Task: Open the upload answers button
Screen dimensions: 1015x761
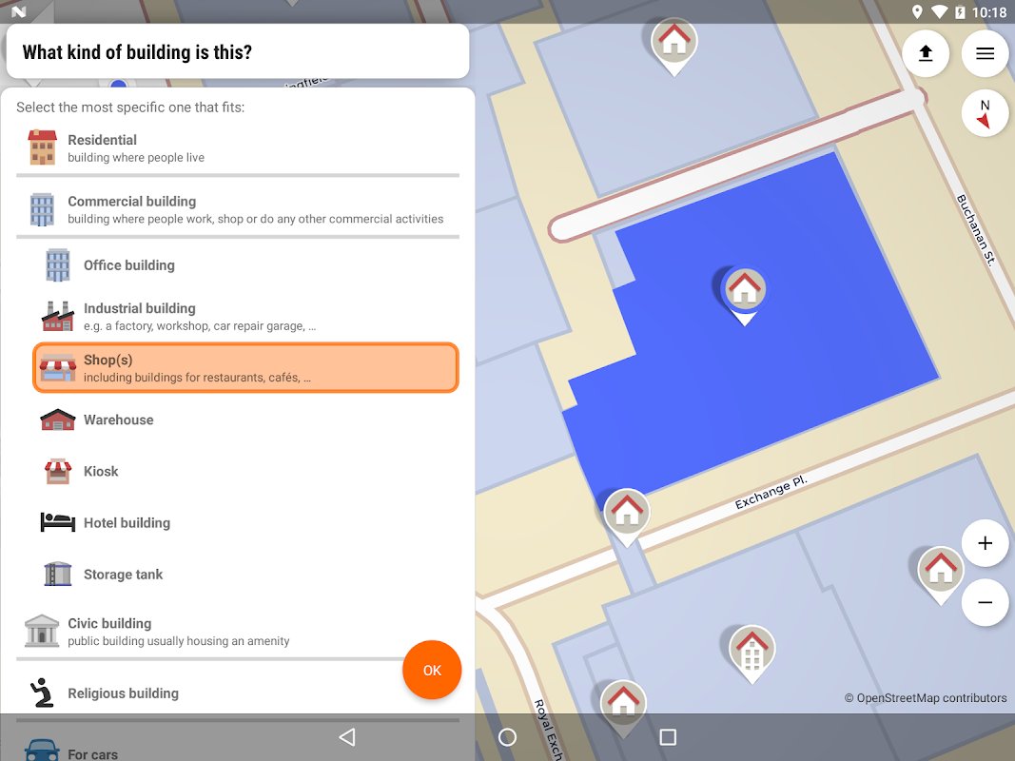Action: 926,53
